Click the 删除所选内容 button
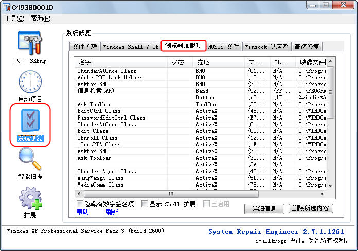The image size is (358, 251). coord(311,208)
